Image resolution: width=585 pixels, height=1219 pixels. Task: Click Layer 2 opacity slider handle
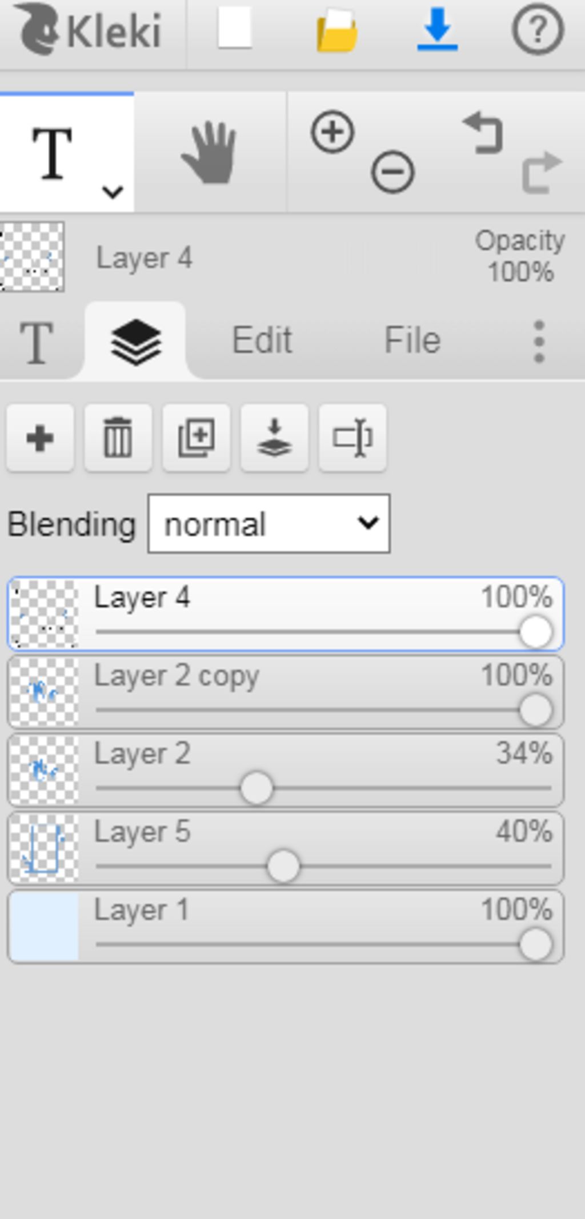(x=257, y=788)
